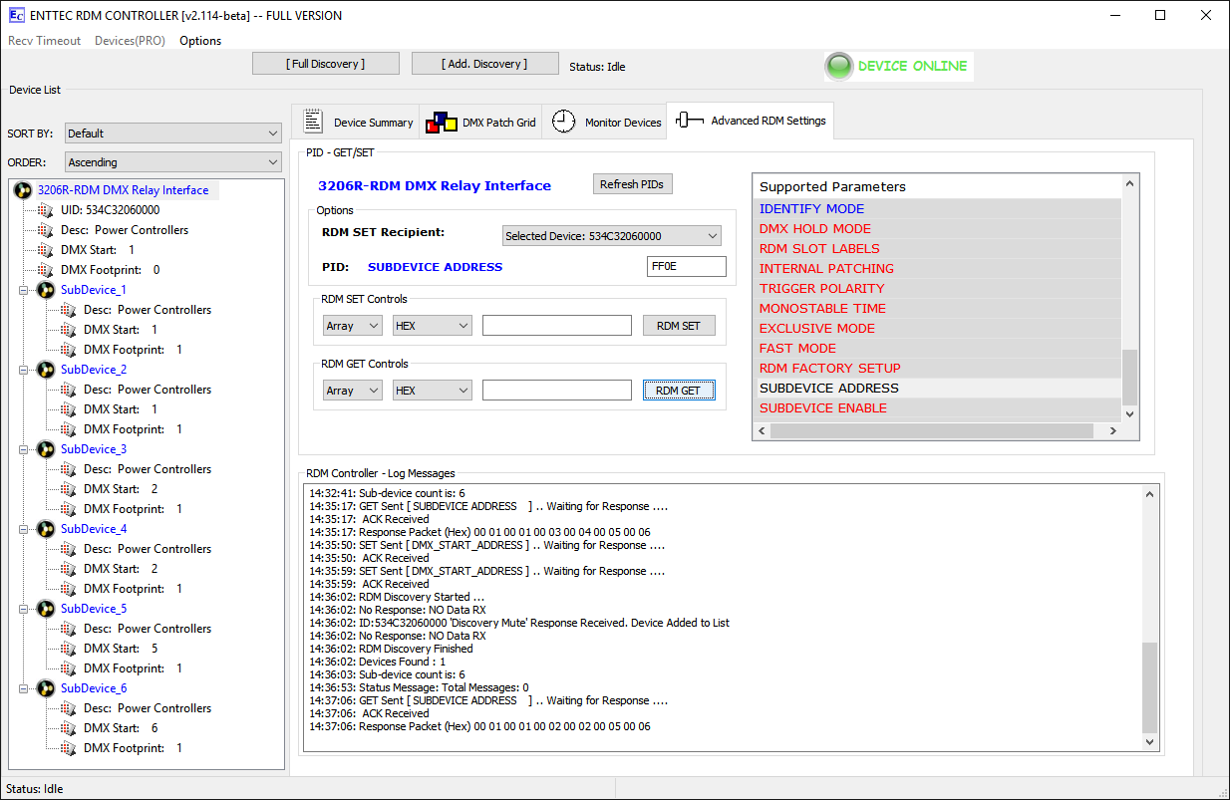The image size is (1230, 800).
Task: Click the green Device Online indicator
Action: pos(839,66)
